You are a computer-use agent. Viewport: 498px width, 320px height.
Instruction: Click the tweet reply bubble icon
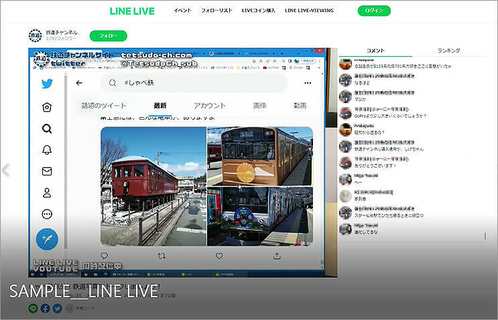click(x=104, y=256)
